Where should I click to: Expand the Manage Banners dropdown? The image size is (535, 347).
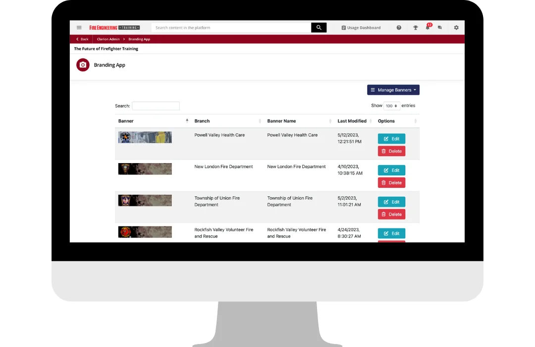[393, 90]
